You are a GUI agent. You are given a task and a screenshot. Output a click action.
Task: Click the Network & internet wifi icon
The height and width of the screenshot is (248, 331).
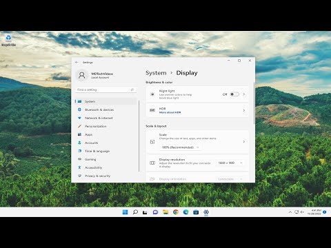pyautogui.click(x=79, y=118)
